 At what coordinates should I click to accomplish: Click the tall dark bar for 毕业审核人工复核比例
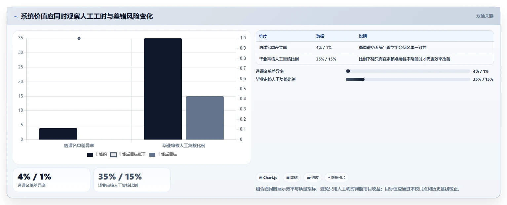click(163, 89)
